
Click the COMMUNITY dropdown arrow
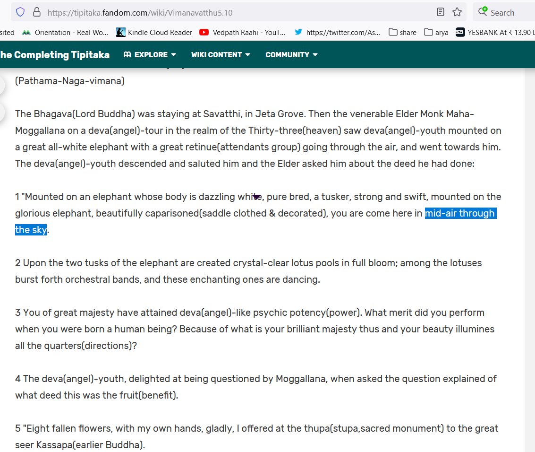tap(315, 55)
